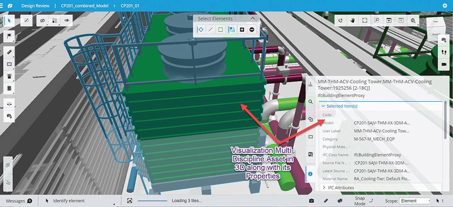Click the flag saved-view tool
Image resolution: width=453 pixels, height=207 pixels.
pos(9,36)
